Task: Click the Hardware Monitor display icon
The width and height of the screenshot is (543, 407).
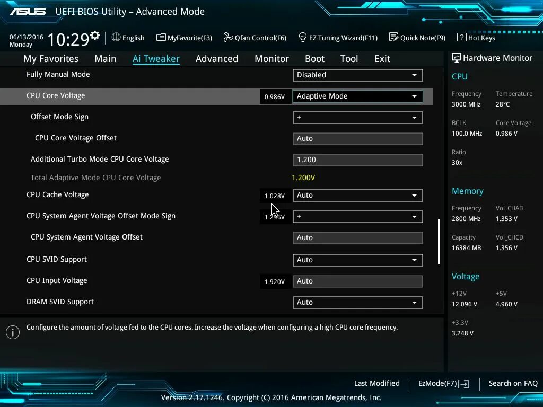Action: click(x=457, y=58)
